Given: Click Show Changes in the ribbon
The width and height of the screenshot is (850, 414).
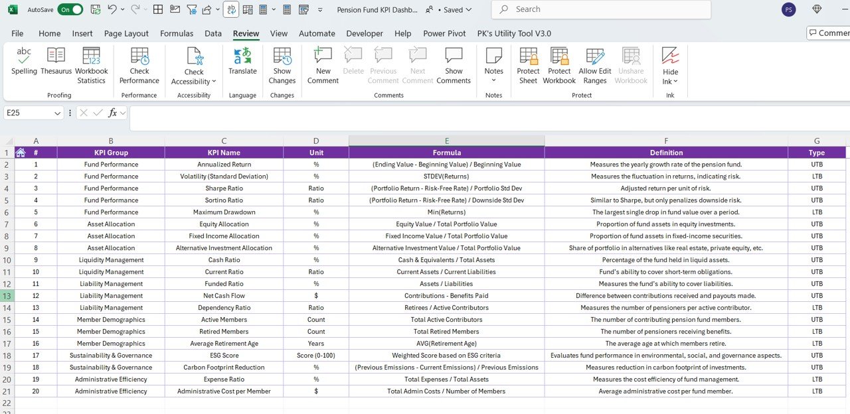Looking at the screenshot, I should (x=282, y=66).
